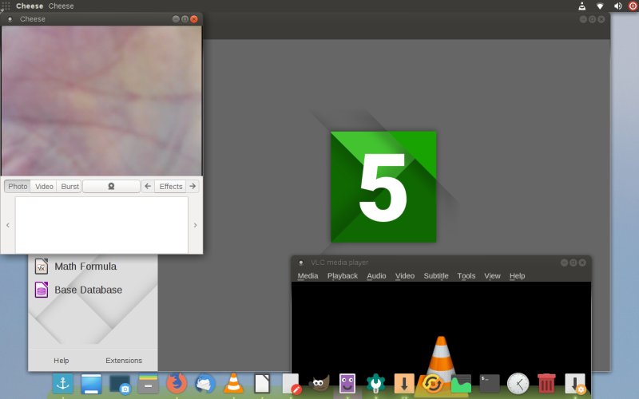Go to previous effects page arrow
This screenshot has height=399, width=639.
(x=148, y=186)
